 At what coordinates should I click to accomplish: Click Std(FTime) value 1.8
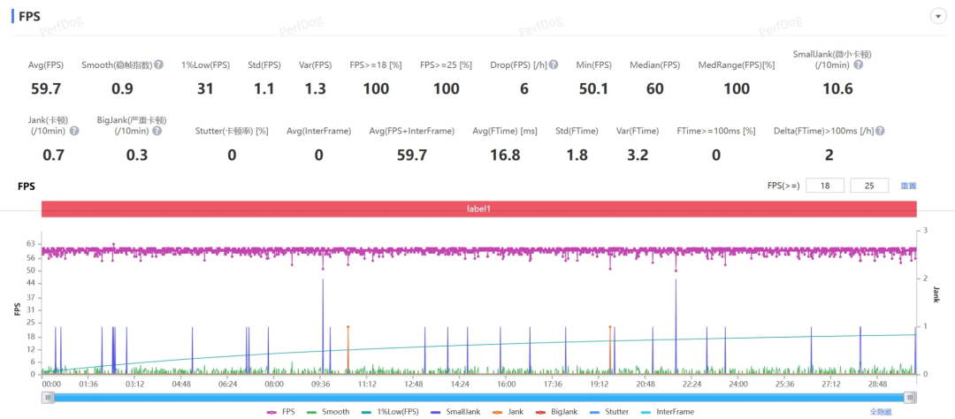pos(577,155)
